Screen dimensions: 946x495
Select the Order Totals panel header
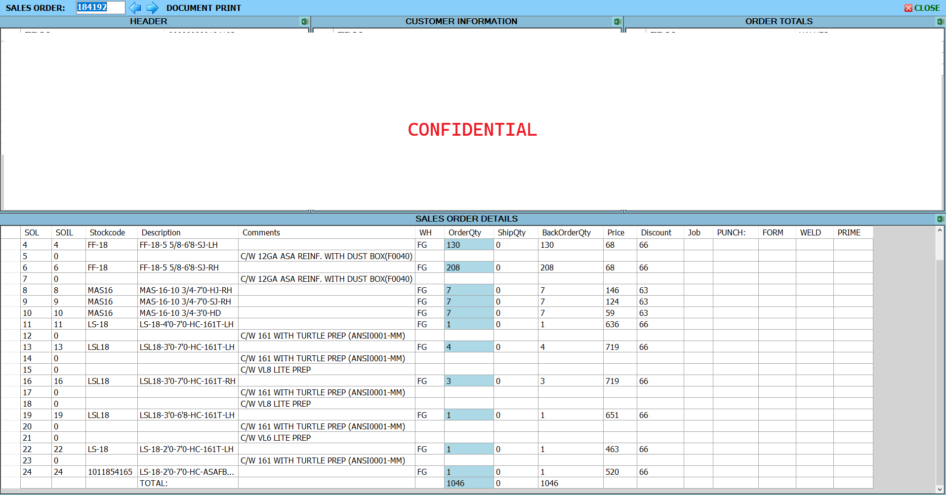[779, 21]
